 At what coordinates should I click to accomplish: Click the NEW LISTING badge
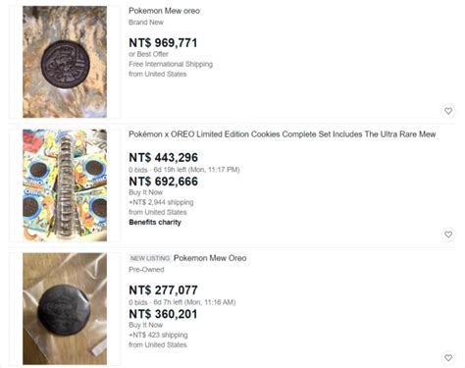point(150,258)
